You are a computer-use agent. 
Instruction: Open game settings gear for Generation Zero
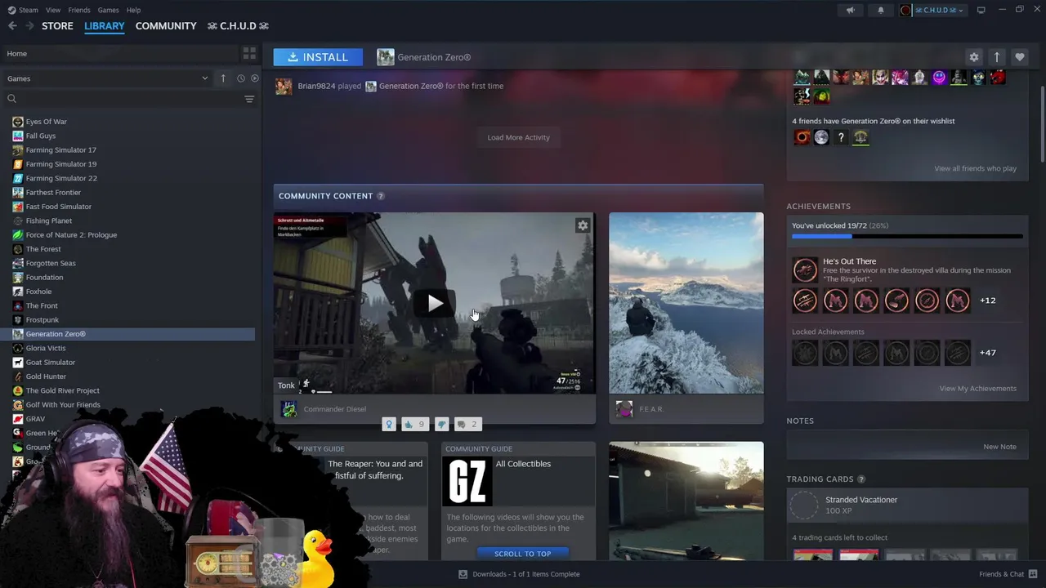[973, 57]
